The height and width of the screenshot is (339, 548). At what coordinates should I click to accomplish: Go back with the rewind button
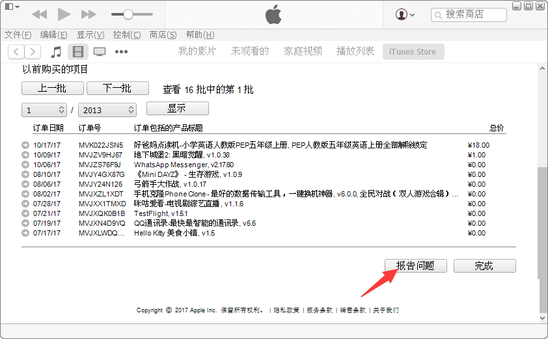(40, 14)
